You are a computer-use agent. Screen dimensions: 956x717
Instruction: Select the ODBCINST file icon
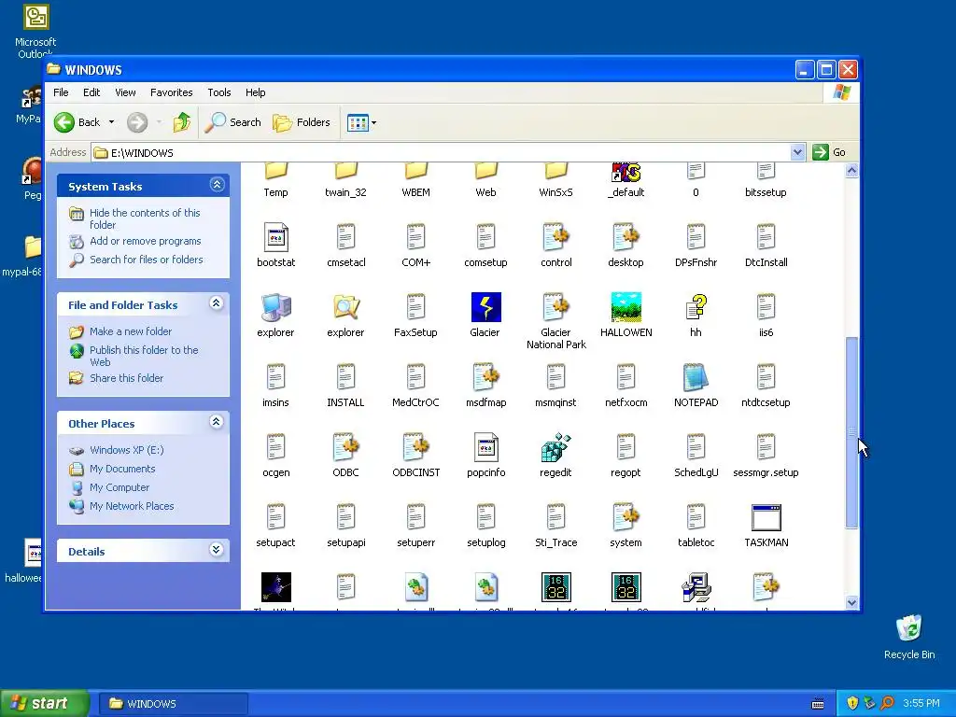[415, 447]
